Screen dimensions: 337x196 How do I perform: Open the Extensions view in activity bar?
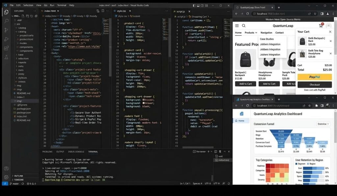point(6,48)
